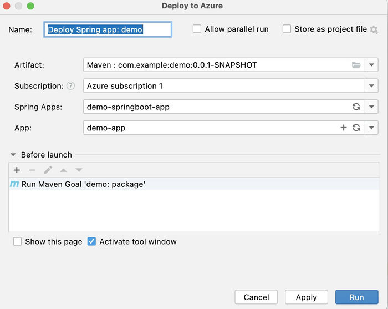The height and width of the screenshot is (309, 388).
Task: Click the Subscription help question mark icon
Action: tap(70, 86)
